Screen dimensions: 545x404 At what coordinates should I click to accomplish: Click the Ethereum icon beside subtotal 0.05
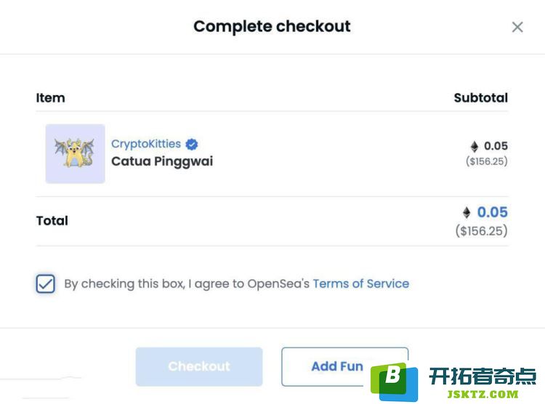coord(475,146)
